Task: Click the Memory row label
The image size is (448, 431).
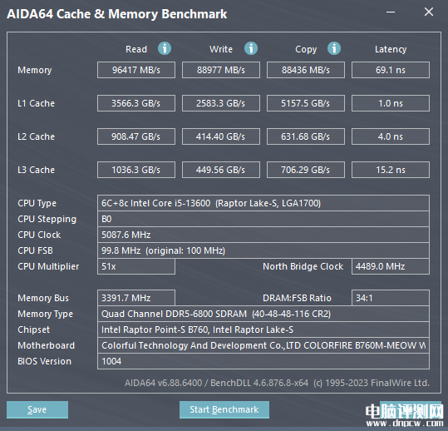Action: (x=35, y=70)
